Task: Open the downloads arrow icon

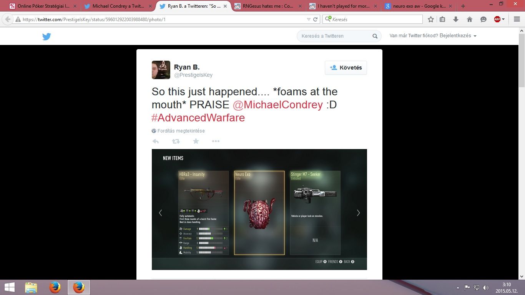Action: [x=456, y=19]
